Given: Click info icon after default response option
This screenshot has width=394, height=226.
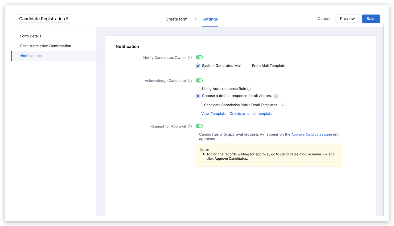Looking at the screenshot, I should [276, 96].
